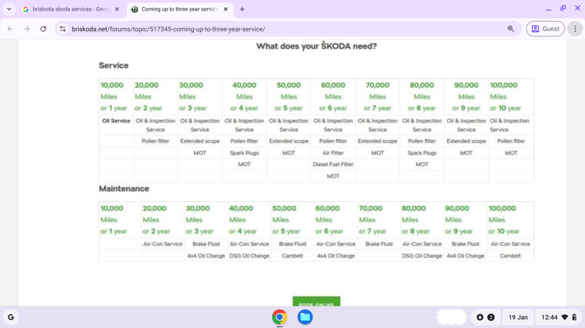The height and width of the screenshot is (328, 585).
Task: Open the 19 Jan calendar date
Action: click(518, 317)
